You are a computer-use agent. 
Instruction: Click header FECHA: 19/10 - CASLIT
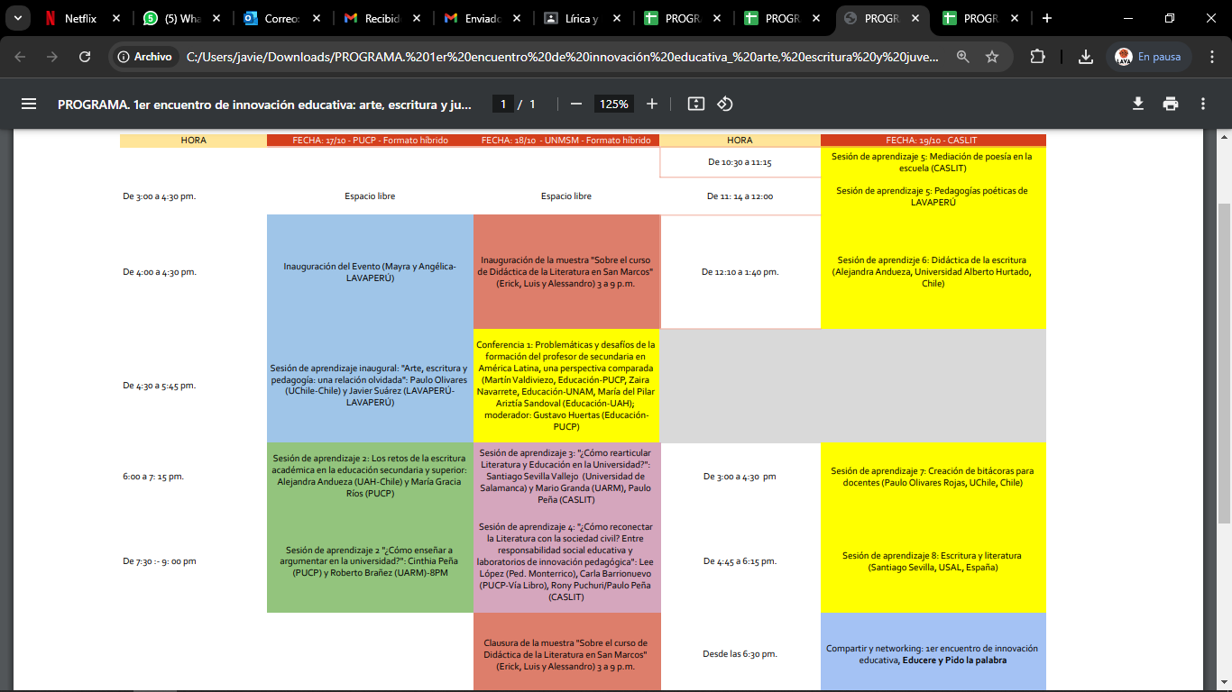click(x=933, y=141)
